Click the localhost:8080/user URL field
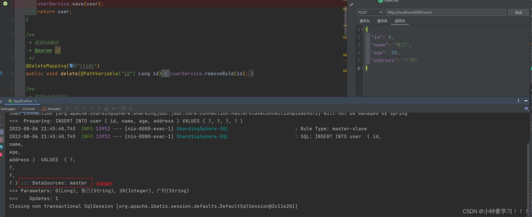The height and width of the screenshot is (217, 532). coord(446,12)
